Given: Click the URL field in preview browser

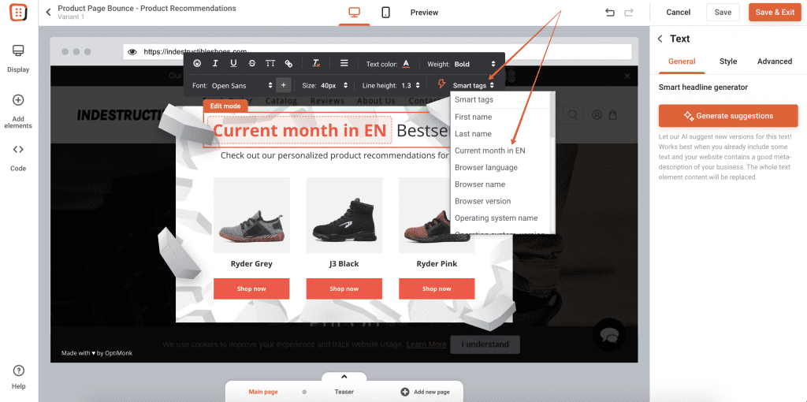Looking at the screenshot, I should click(x=377, y=51).
